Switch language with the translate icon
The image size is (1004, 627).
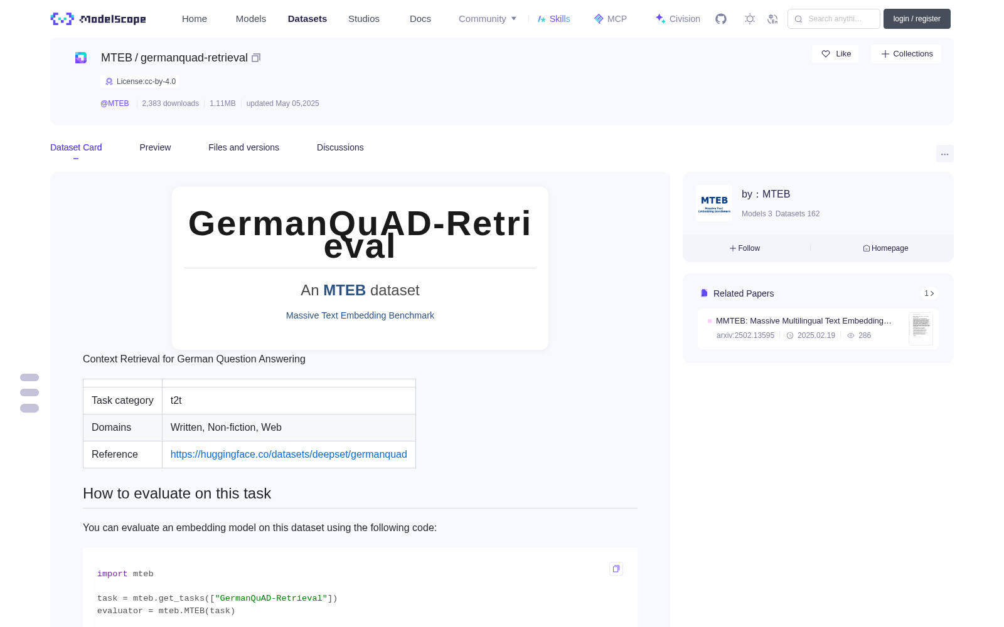(773, 19)
